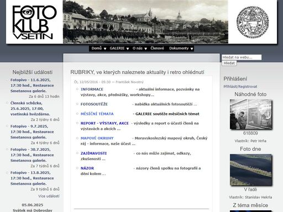
Task: Expand the GALERIE menu arrow
Action: pyautogui.click(x=128, y=49)
